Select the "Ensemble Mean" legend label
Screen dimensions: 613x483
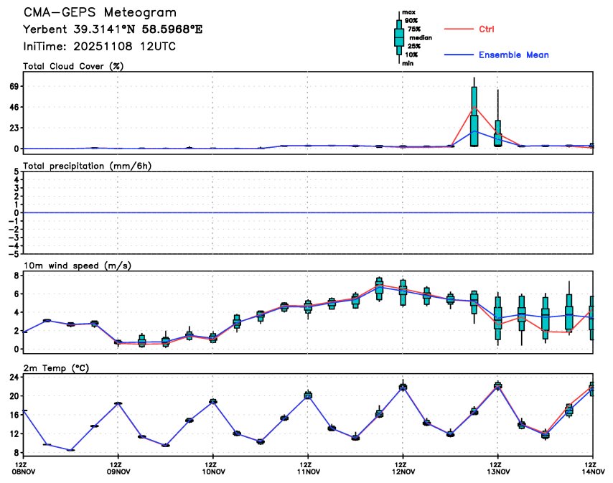tap(514, 55)
